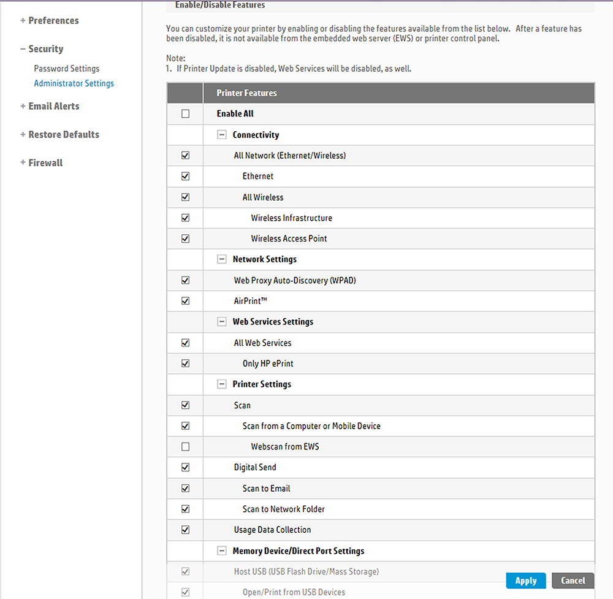Collapse the Web Services Settings group
This screenshot has width=613, height=599.
coord(222,322)
